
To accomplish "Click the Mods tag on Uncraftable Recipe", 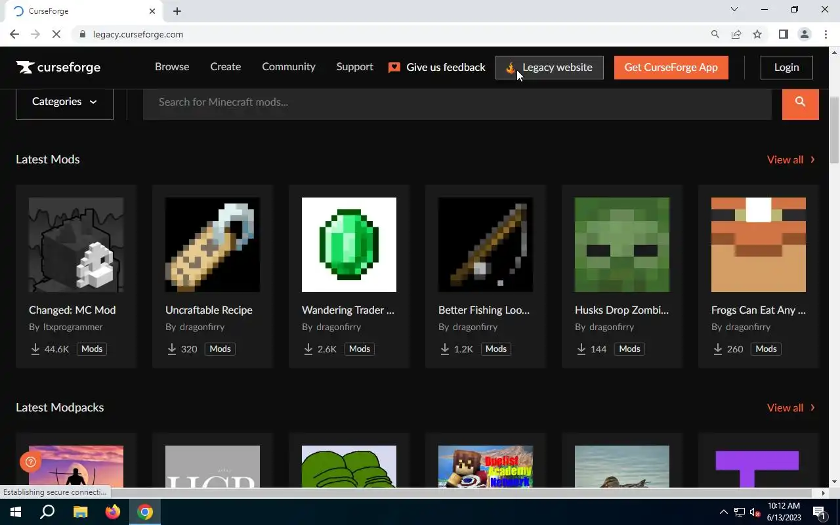I will [220, 349].
